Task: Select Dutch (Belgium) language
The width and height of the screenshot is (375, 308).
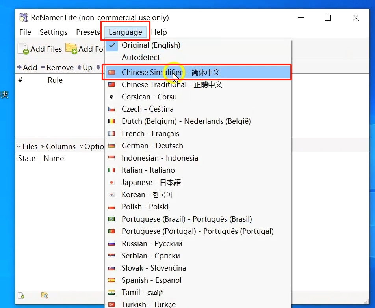Action: pos(198,121)
